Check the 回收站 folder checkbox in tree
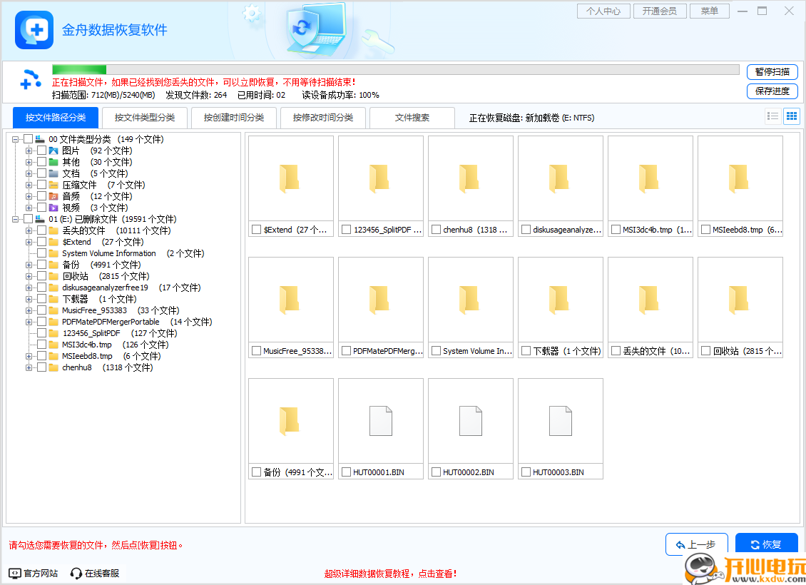 [x=41, y=275]
